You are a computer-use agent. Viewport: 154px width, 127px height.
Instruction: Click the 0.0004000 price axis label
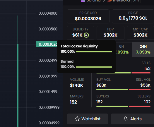[48, 13]
